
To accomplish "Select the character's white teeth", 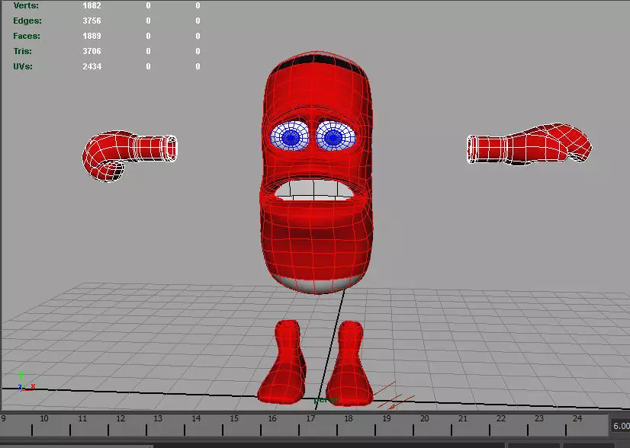I will [x=314, y=190].
